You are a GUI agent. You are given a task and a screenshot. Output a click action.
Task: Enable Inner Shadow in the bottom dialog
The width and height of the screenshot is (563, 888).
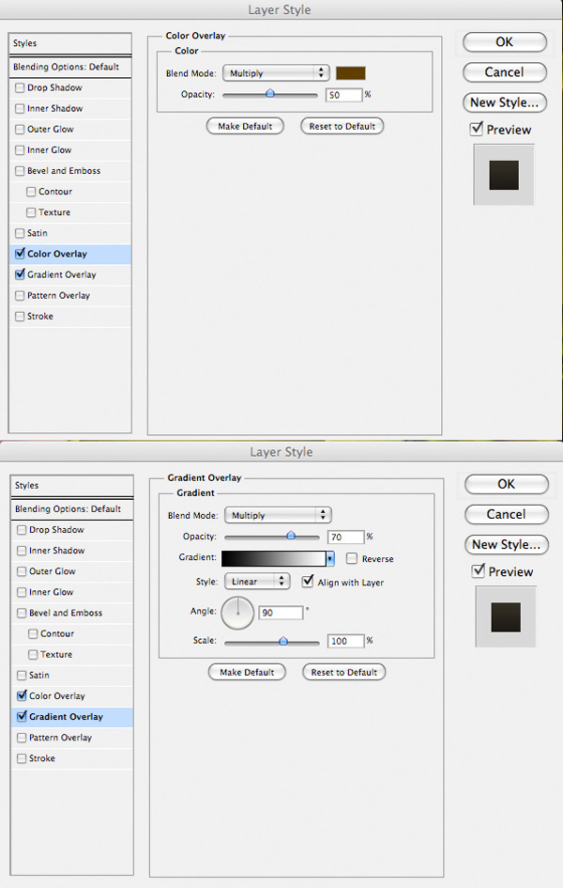point(22,551)
